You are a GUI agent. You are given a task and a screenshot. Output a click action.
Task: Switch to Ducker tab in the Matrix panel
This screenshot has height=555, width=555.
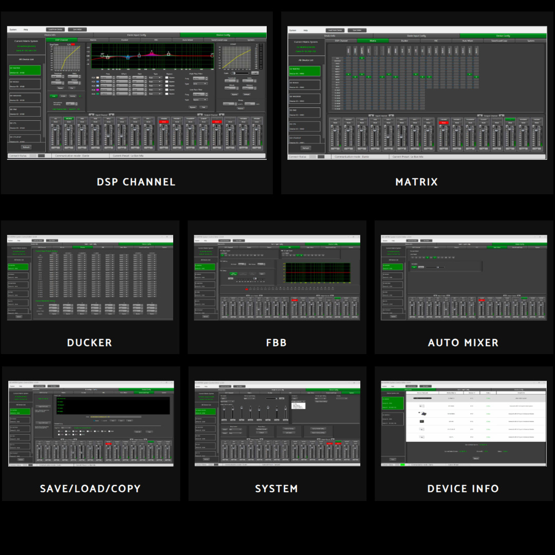(x=404, y=40)
